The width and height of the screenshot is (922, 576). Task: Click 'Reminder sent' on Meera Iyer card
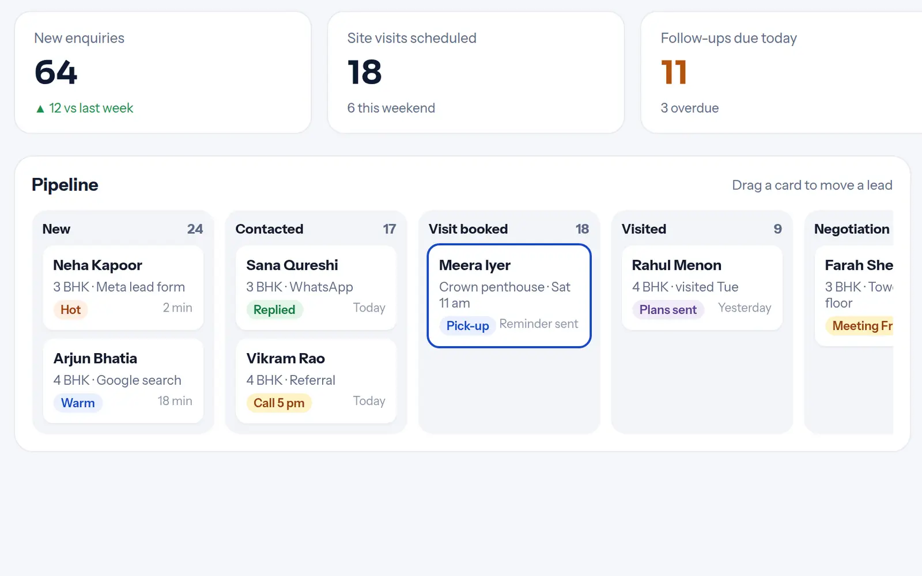(539, 324)
